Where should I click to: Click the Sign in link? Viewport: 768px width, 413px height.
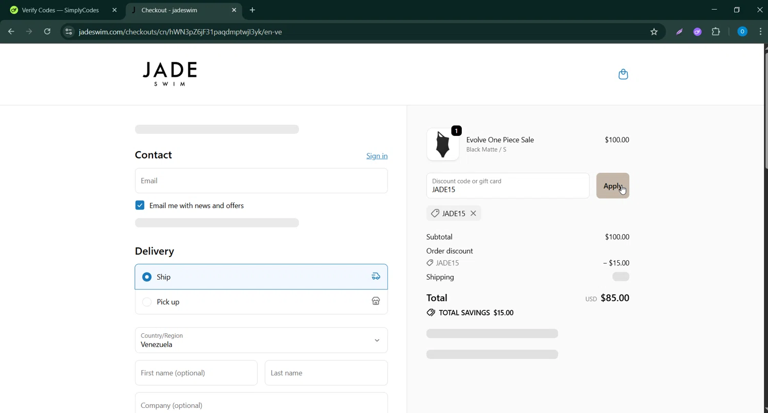(x=377, y=156)
